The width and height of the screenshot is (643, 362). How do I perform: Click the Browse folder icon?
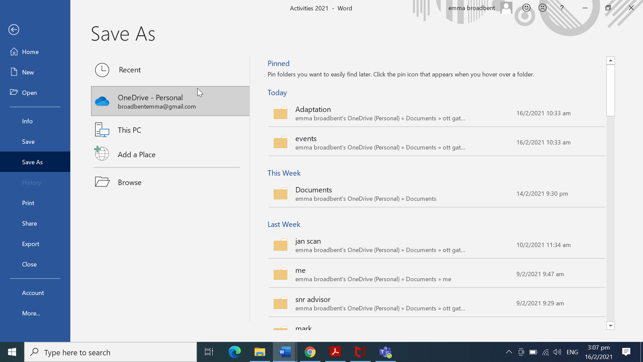point(102,182)
